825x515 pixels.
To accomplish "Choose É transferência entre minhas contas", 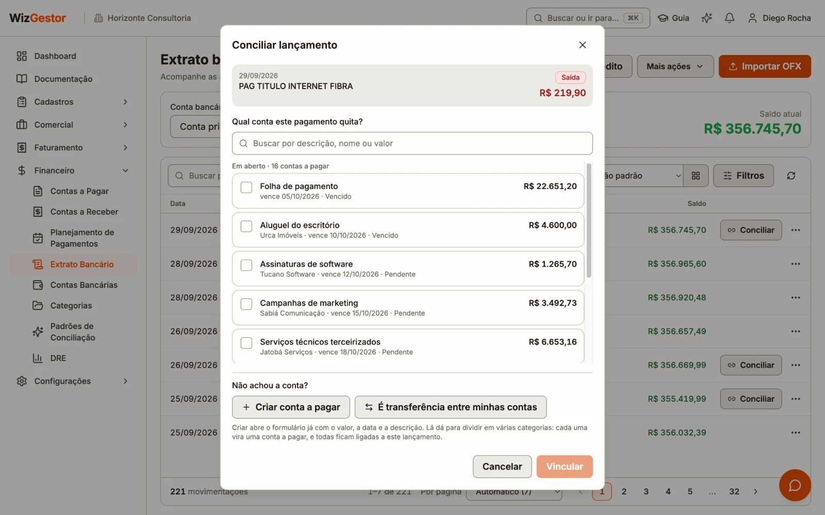I will pos(451,407).
